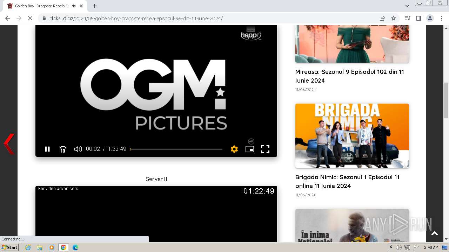The height and width of the screenshot is (252, 449).
Task: Click the Server II video player
Action: point(156,214)
